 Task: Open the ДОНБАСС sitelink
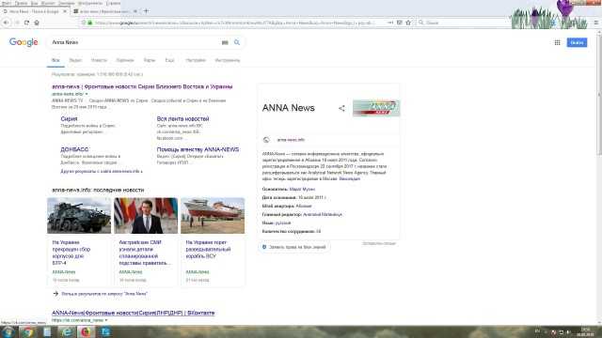(x=74, y=149)
